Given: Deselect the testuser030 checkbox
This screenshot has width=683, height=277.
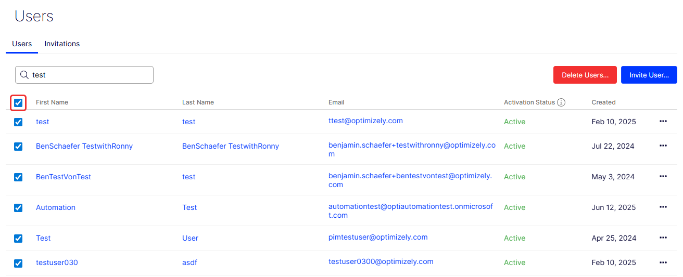Looking at the screenshot, I should tap(18, 263).
